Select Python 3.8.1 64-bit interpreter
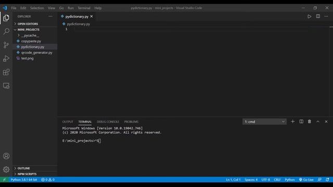This screenshot has width=333, height=187. click(x=24, y=180)
